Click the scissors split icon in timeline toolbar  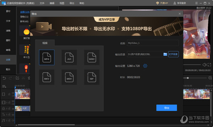pos(23,78)
